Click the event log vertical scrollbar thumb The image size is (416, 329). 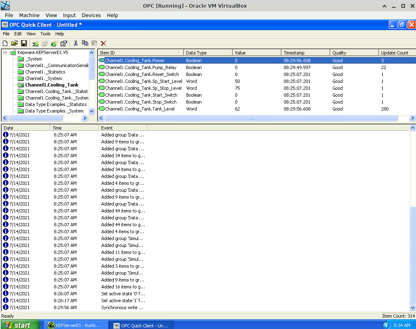[x=413, y=255]
